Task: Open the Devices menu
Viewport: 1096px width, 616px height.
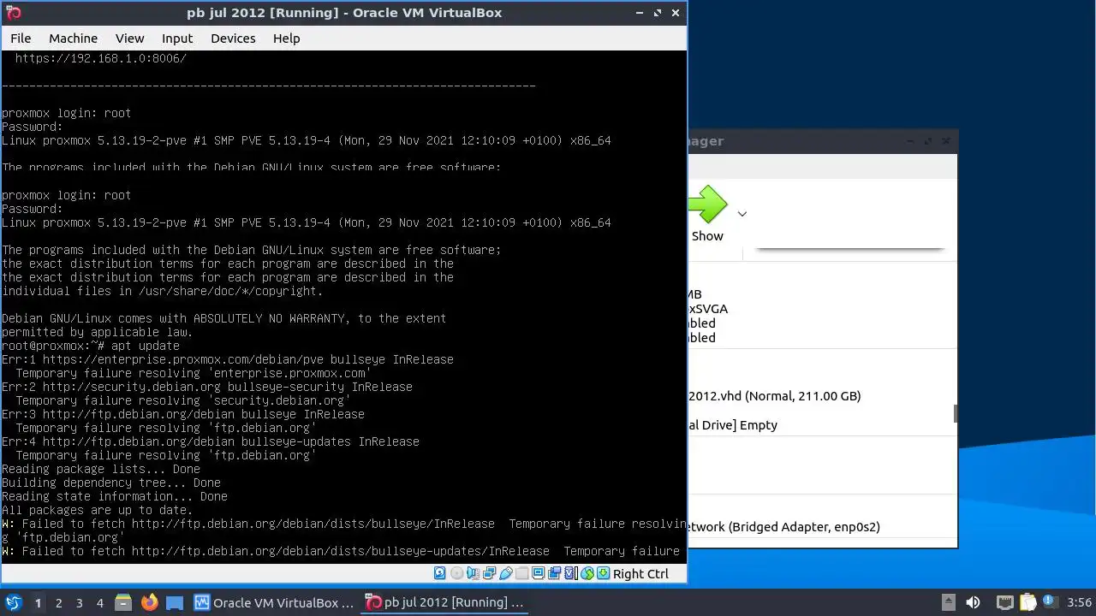Action: [x=233, y=38]
